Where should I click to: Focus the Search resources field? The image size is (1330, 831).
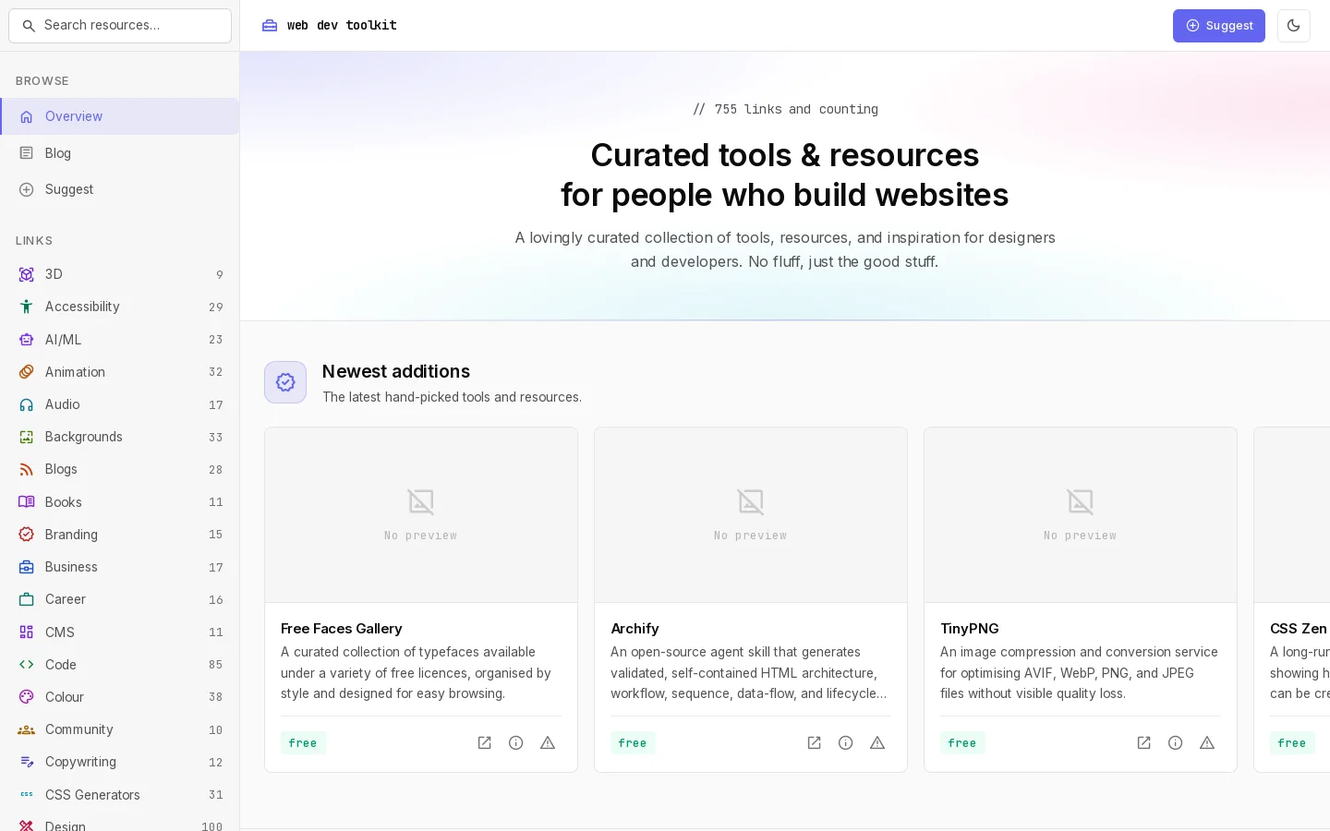120,26
